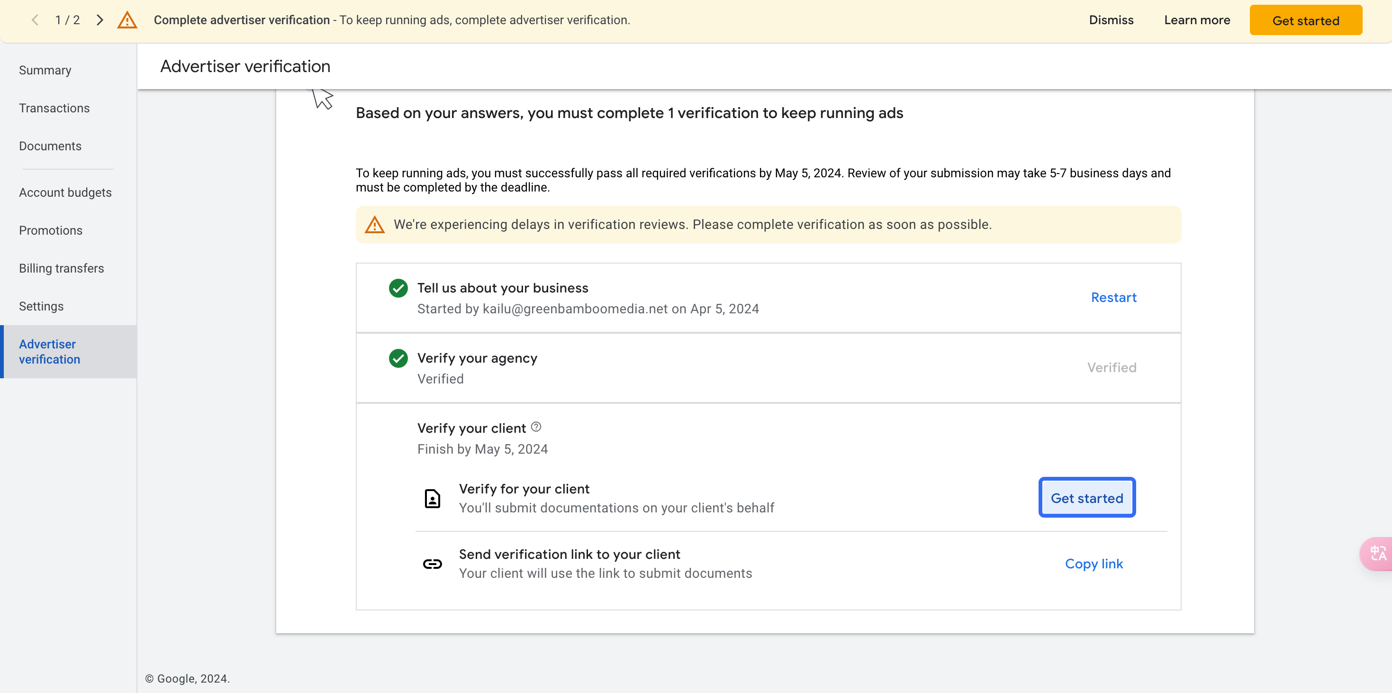Click Started by kailu@greenbamboomedia.net text
The image size is (1392, 693).
pos(588,309)
